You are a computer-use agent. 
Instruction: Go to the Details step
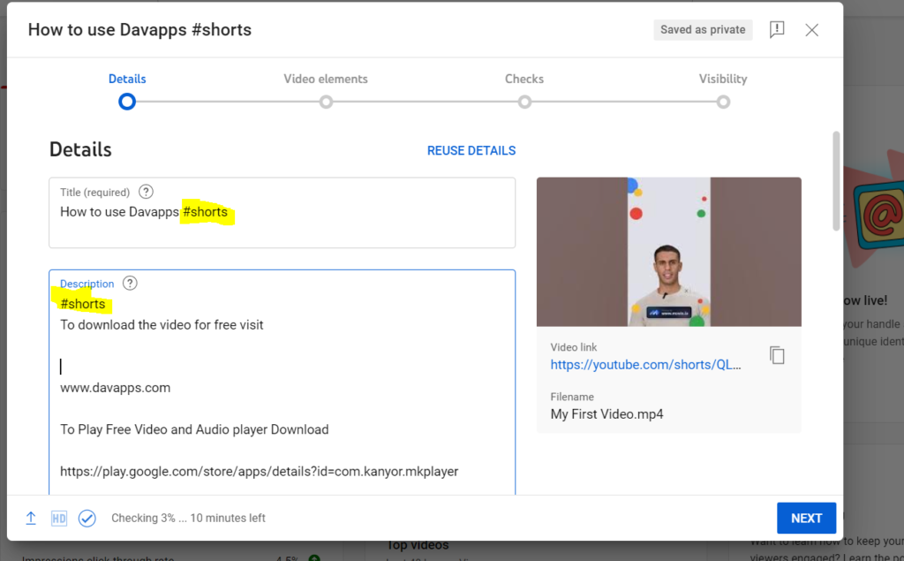click(127, 80)
